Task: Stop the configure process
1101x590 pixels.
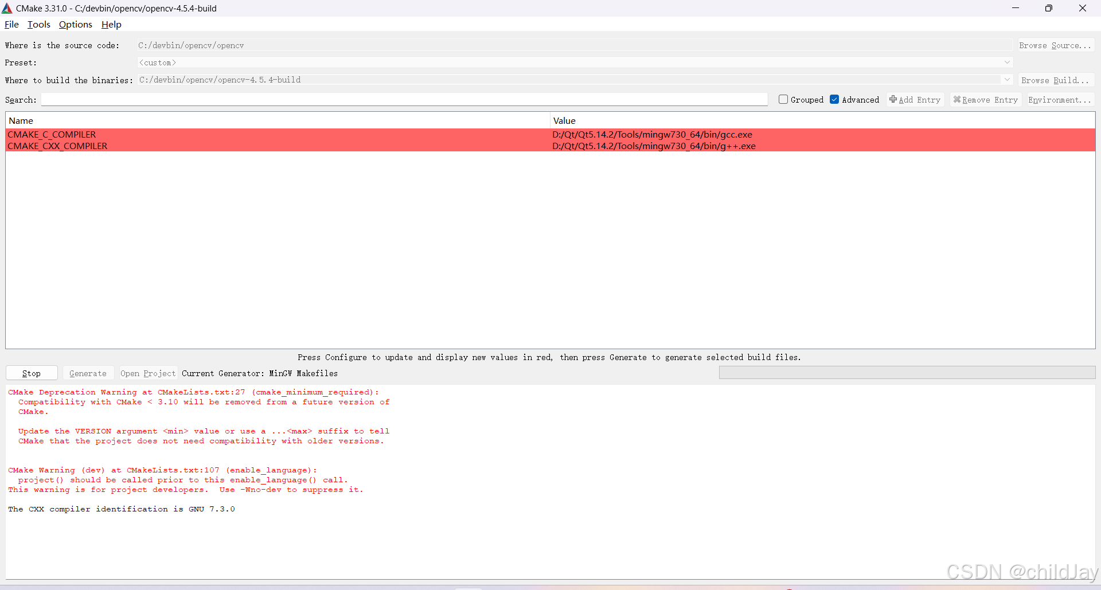Action: pos(32,373)
